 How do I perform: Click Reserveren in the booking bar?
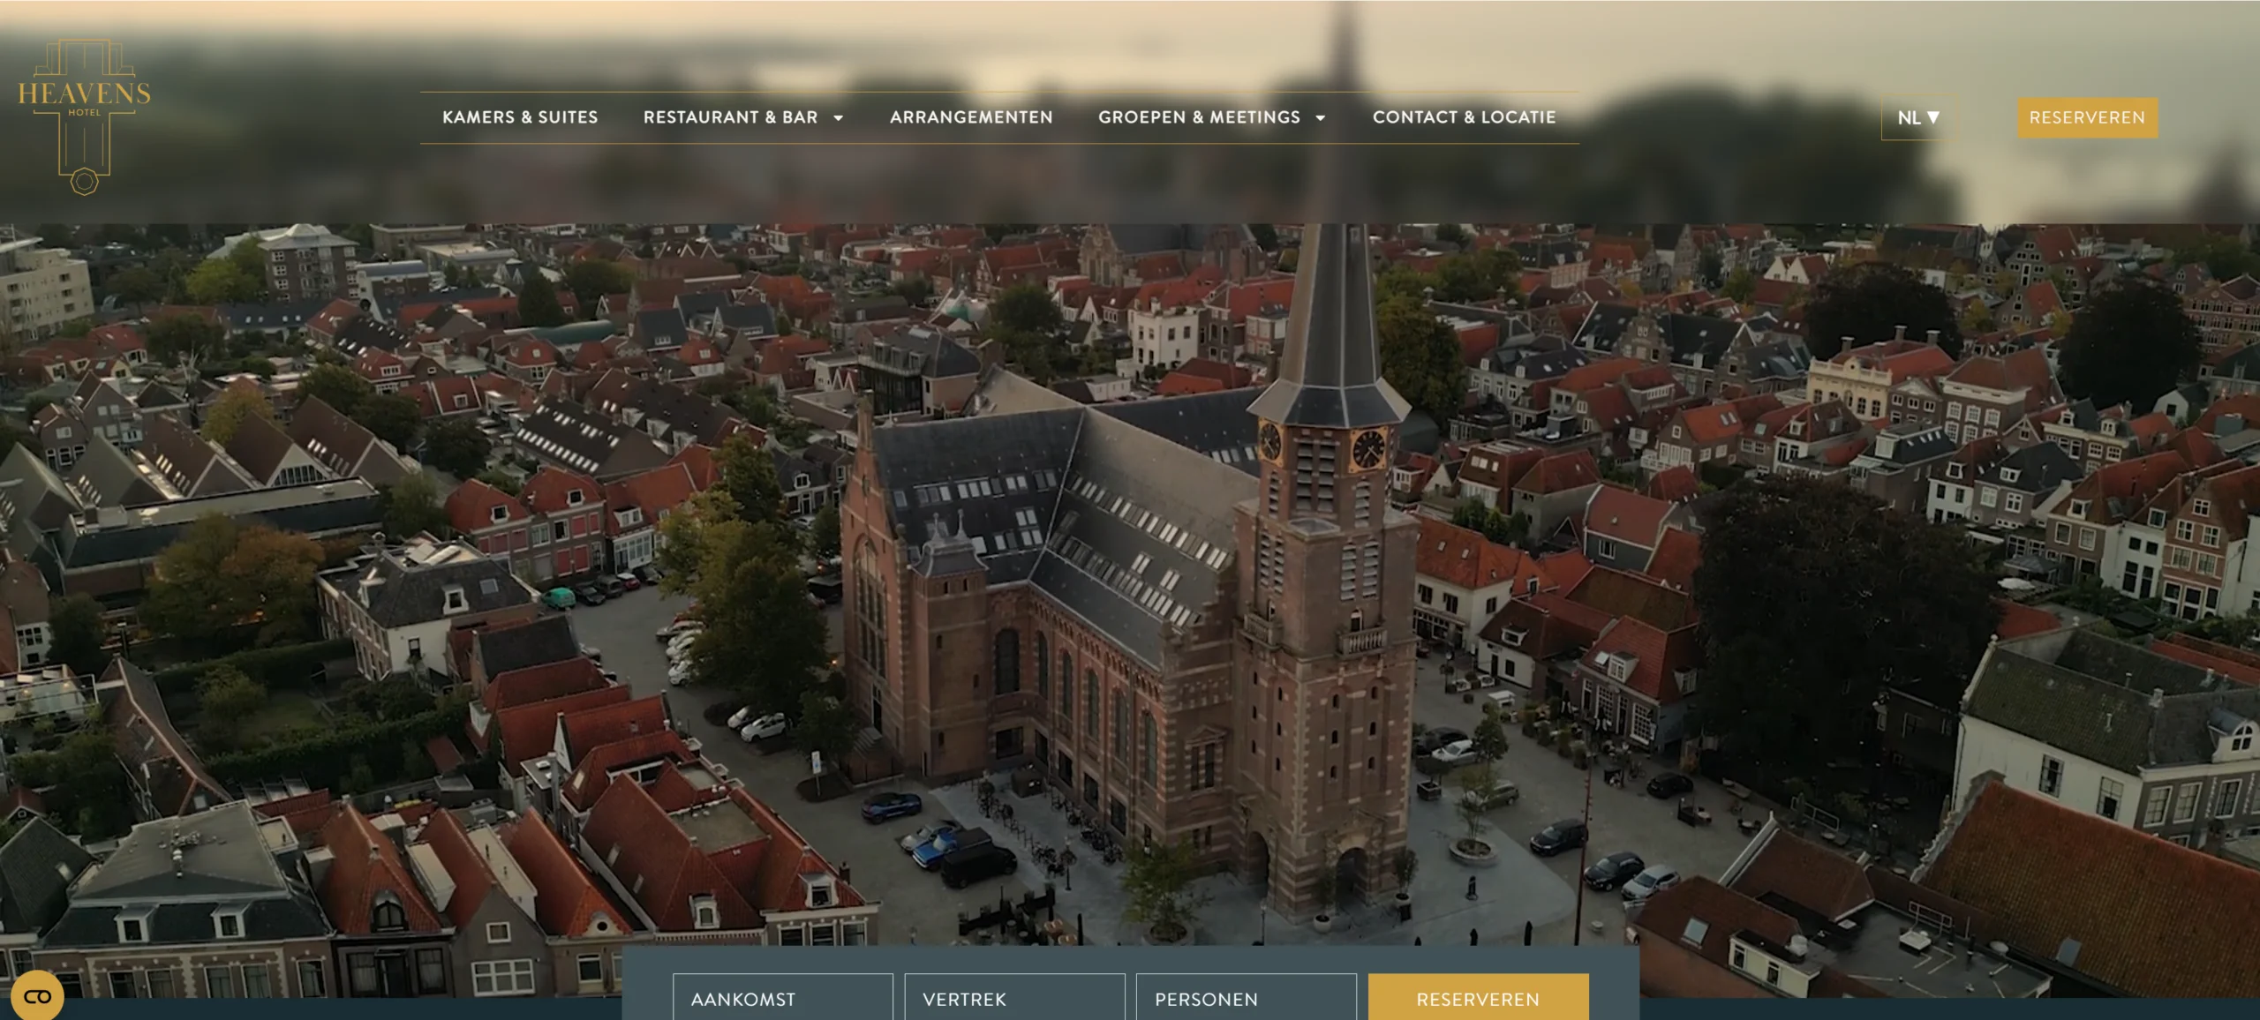tap(1479, 997)
